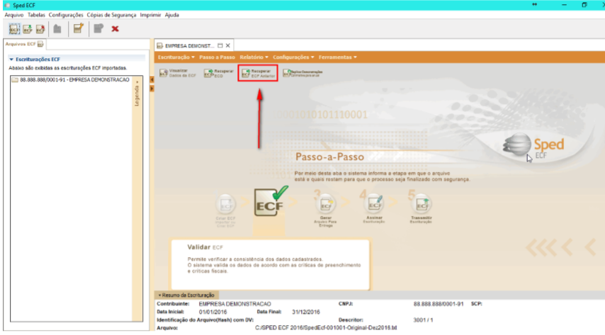Click the notepad with pencil toolbar icon
The image size is (605, 335).
click(x=79, y=28)
